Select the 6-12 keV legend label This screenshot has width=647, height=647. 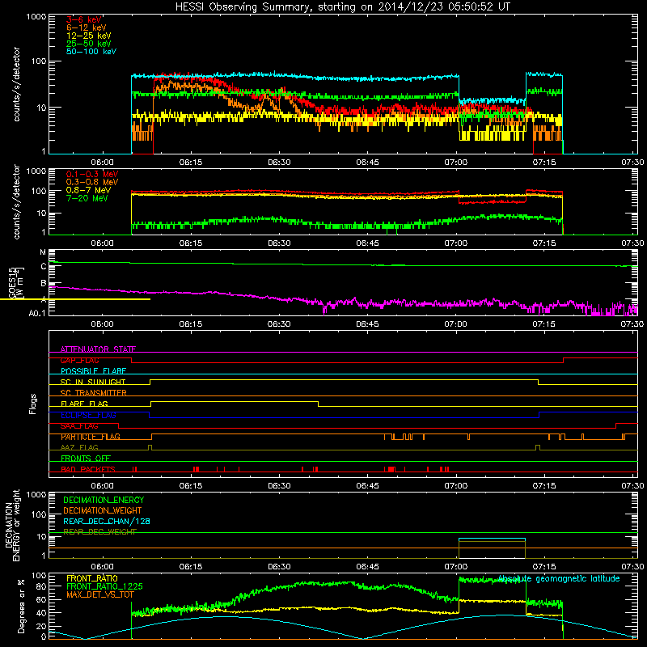click(x=87, y=27)
